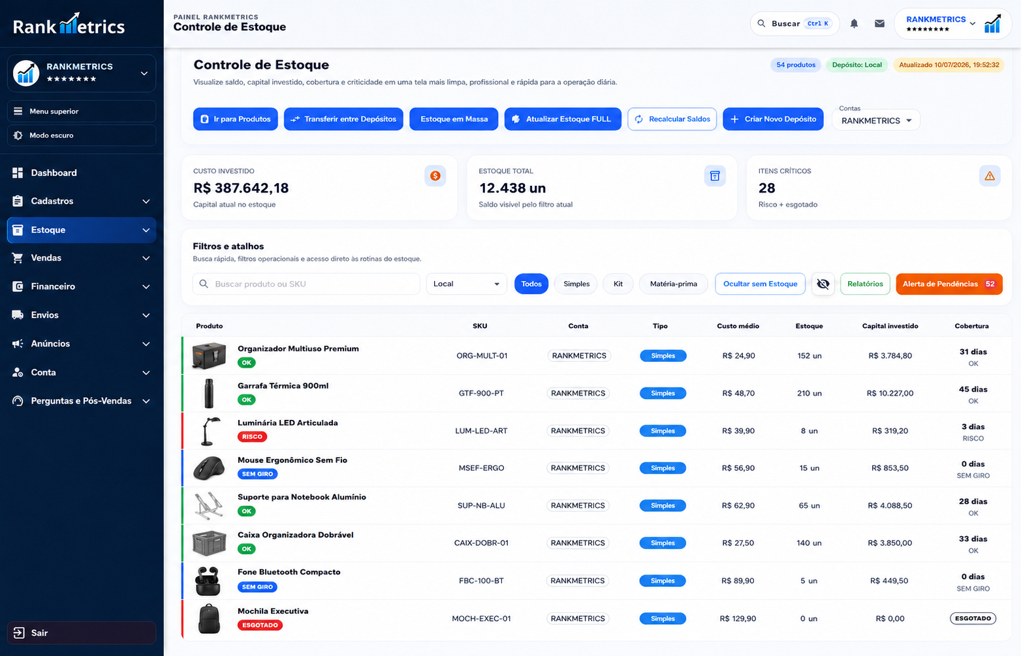The image size is (1021, 656).
Task: Click the Fone Bluetooth Compacto thumbnail
Action: [208, 581]
